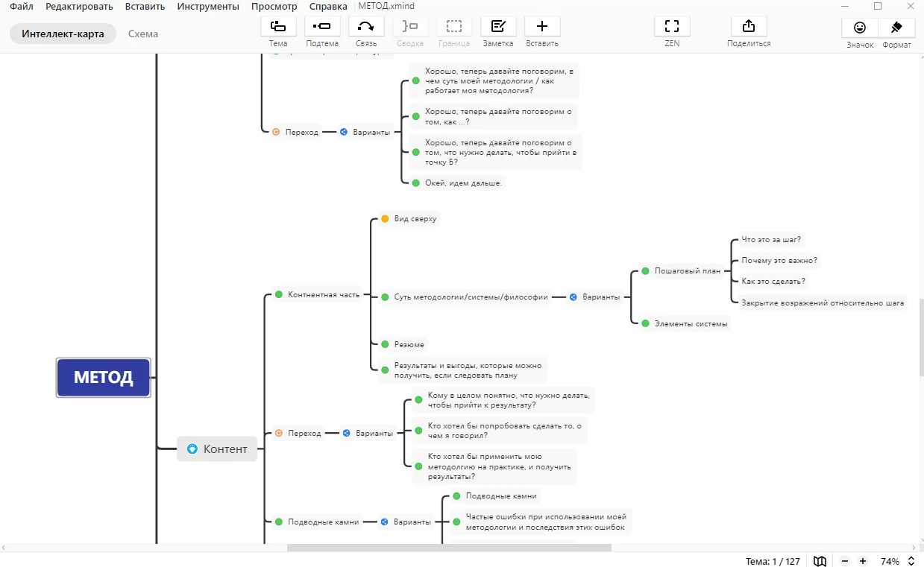This screenshot has width=924, height=567.
Task: Open the Заметка note tool
Action: pos(498,27)
